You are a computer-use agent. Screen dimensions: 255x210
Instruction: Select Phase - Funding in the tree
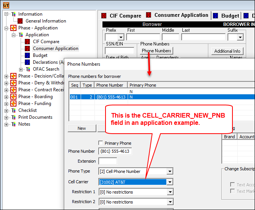pyautogui.click(x=35, y=103)
